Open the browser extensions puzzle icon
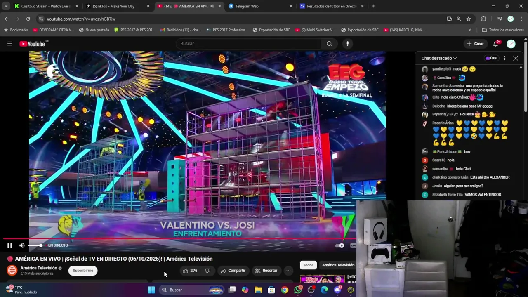 [x=484, y=19]
